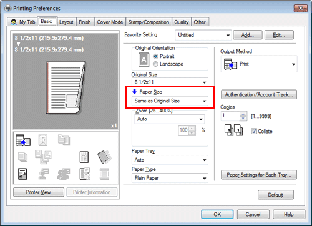
Task: Click the Default button
Action: [276, 195]
